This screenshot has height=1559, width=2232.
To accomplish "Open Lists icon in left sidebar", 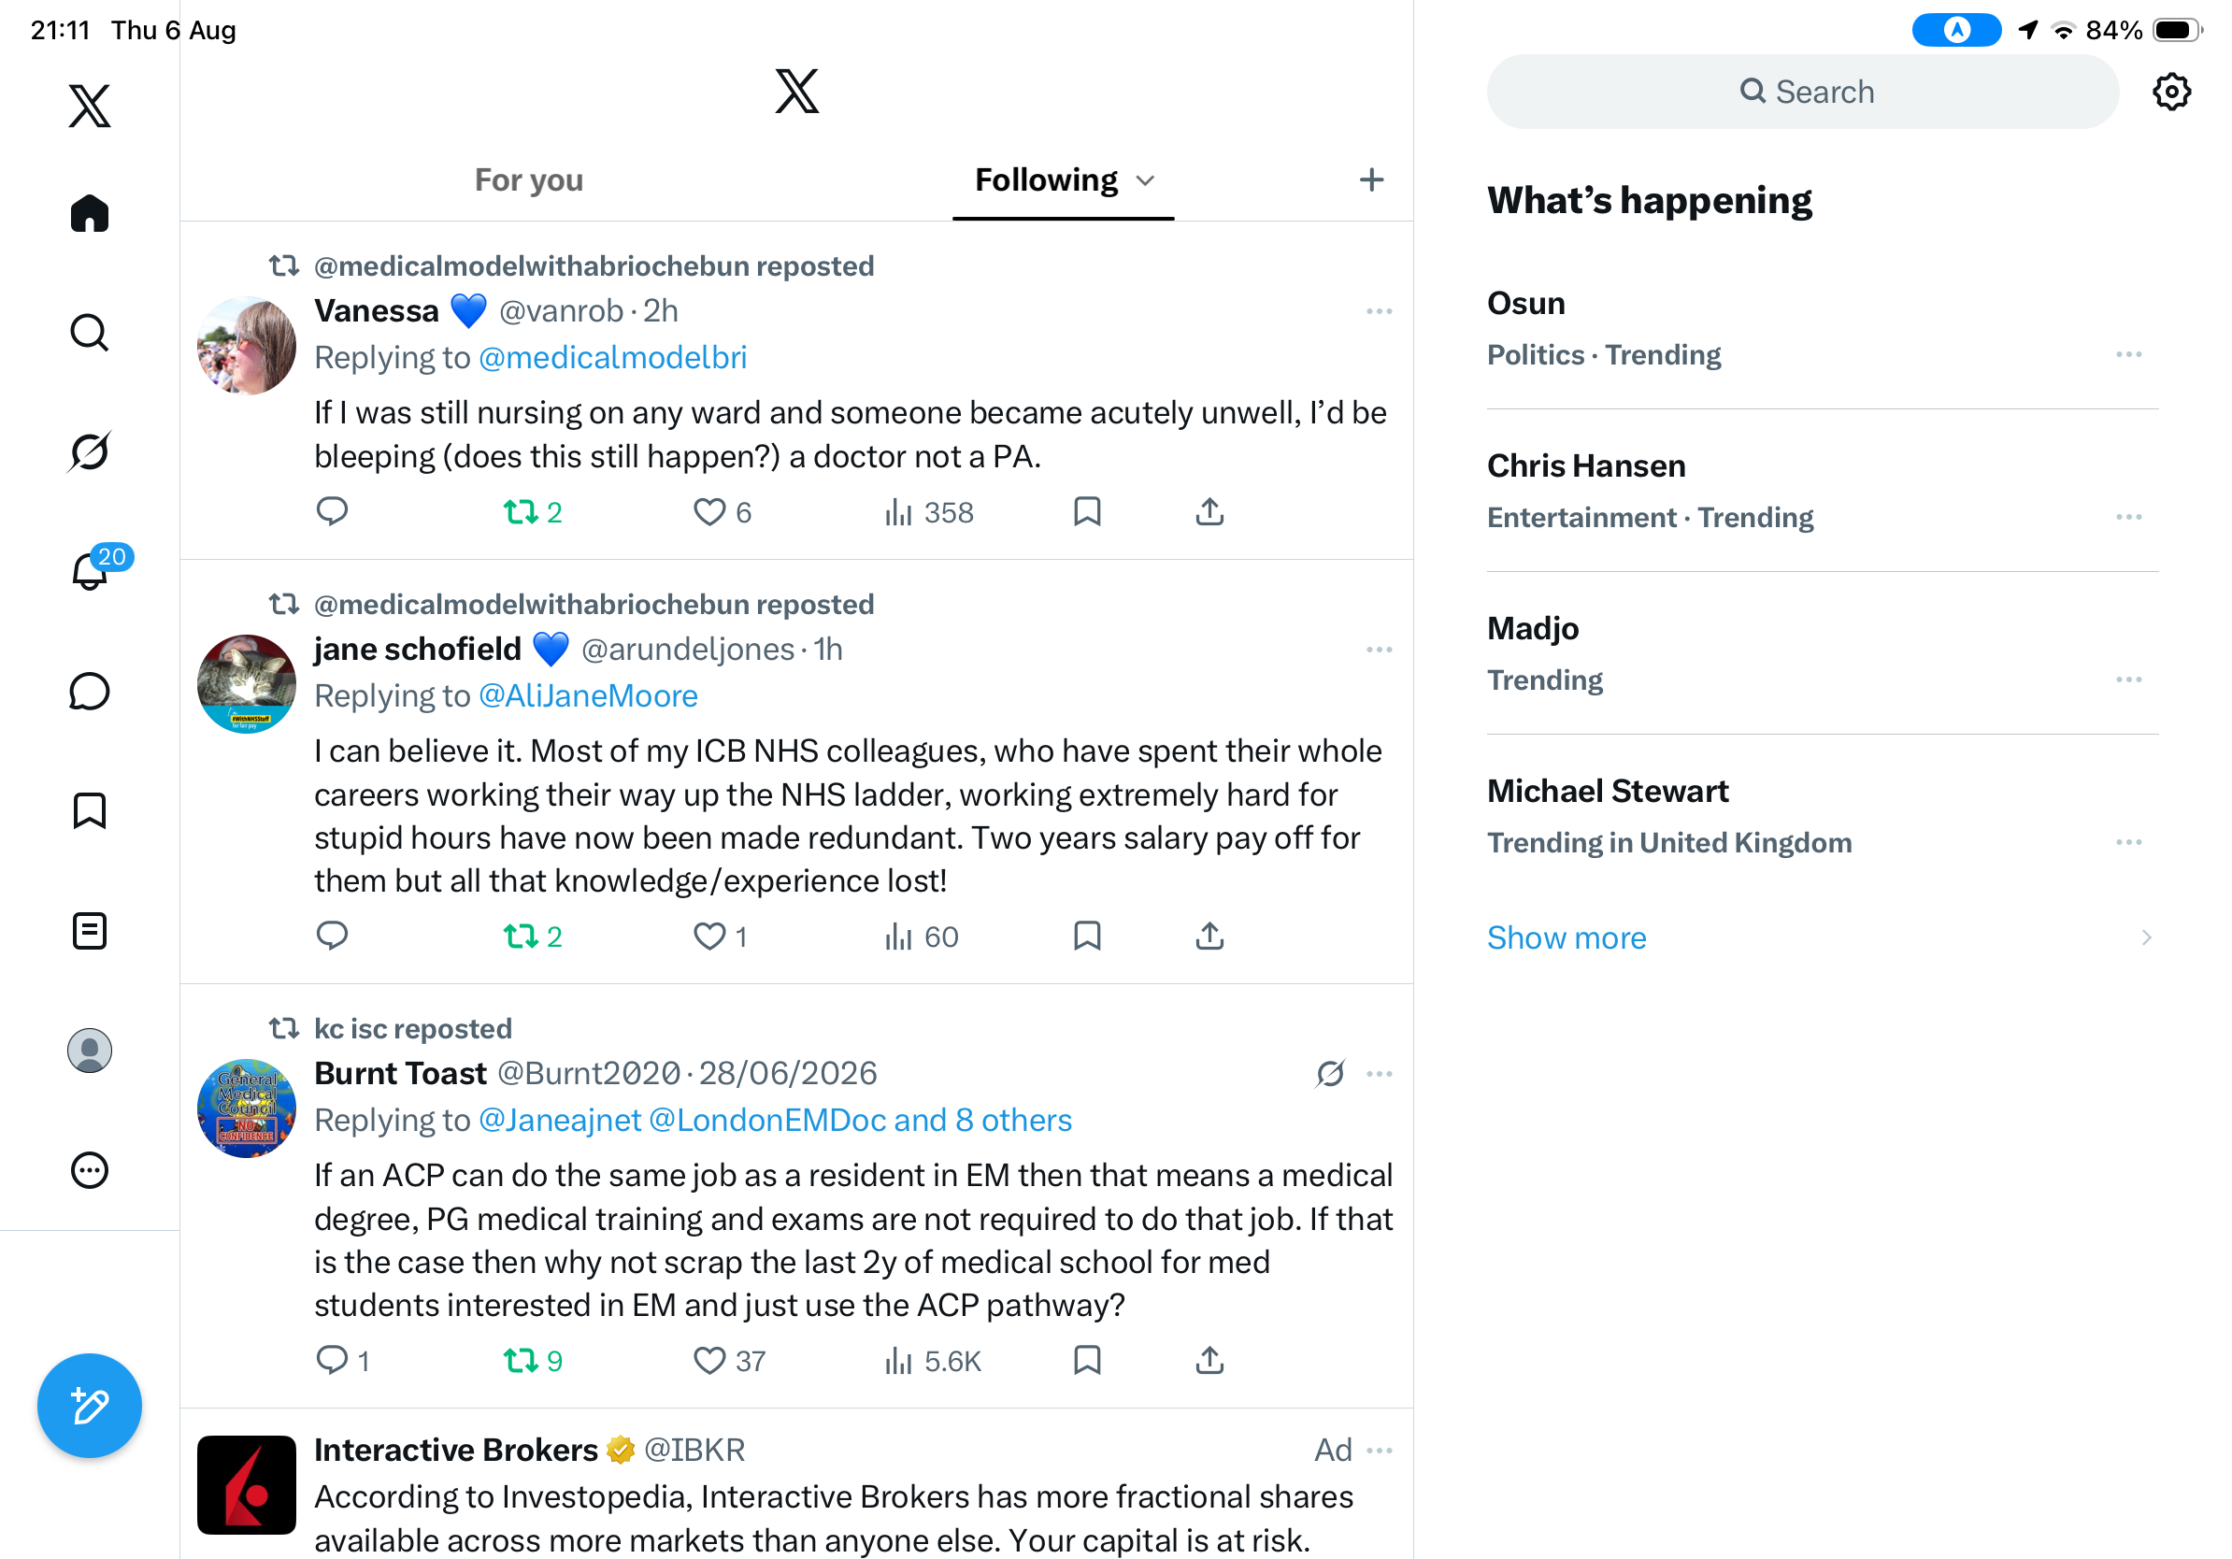I will (x=90, y=930).
